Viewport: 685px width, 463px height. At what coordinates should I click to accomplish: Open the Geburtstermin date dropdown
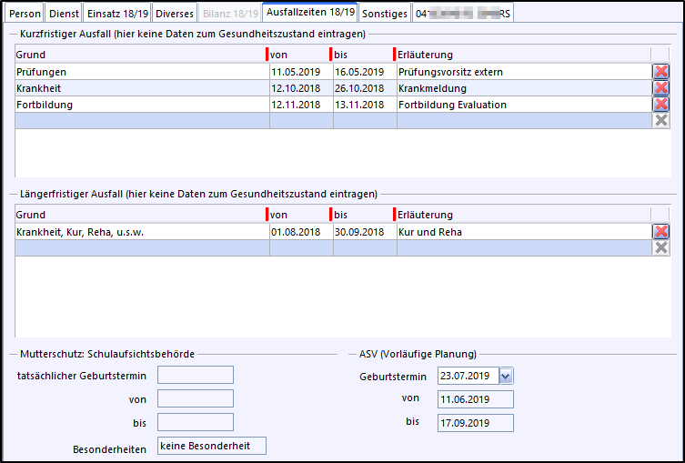tap(507, 376)
